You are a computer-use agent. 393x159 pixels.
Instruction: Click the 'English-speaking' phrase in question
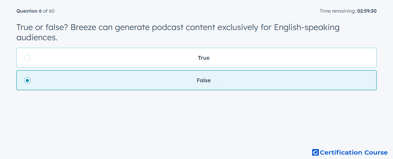pyautogui.click(x=307, y=28)
